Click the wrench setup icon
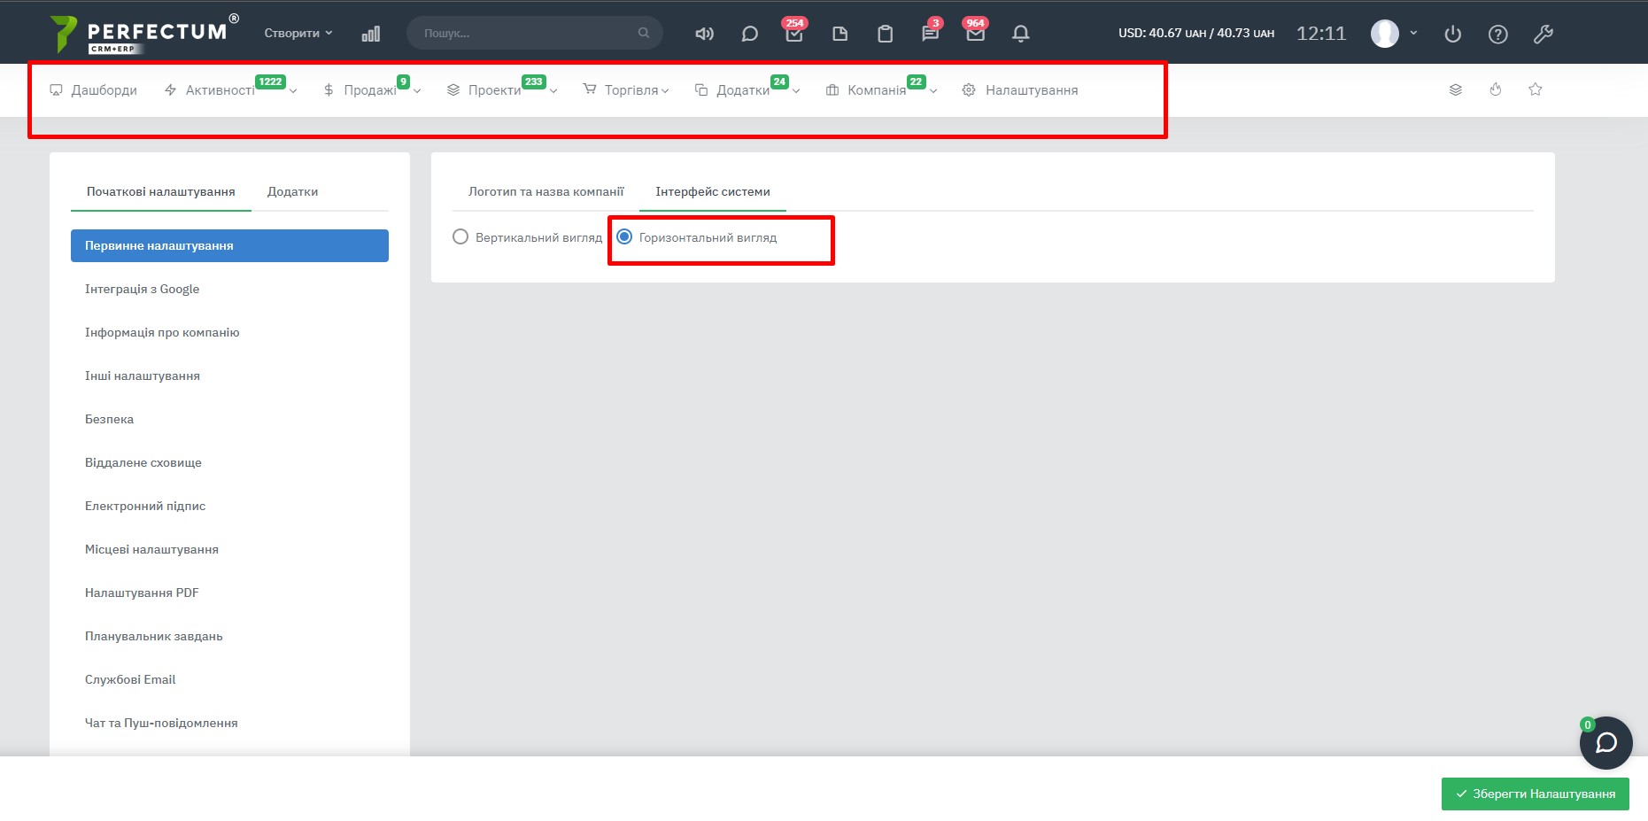This screenshot has width=1648, height=821. [1543, 34]
